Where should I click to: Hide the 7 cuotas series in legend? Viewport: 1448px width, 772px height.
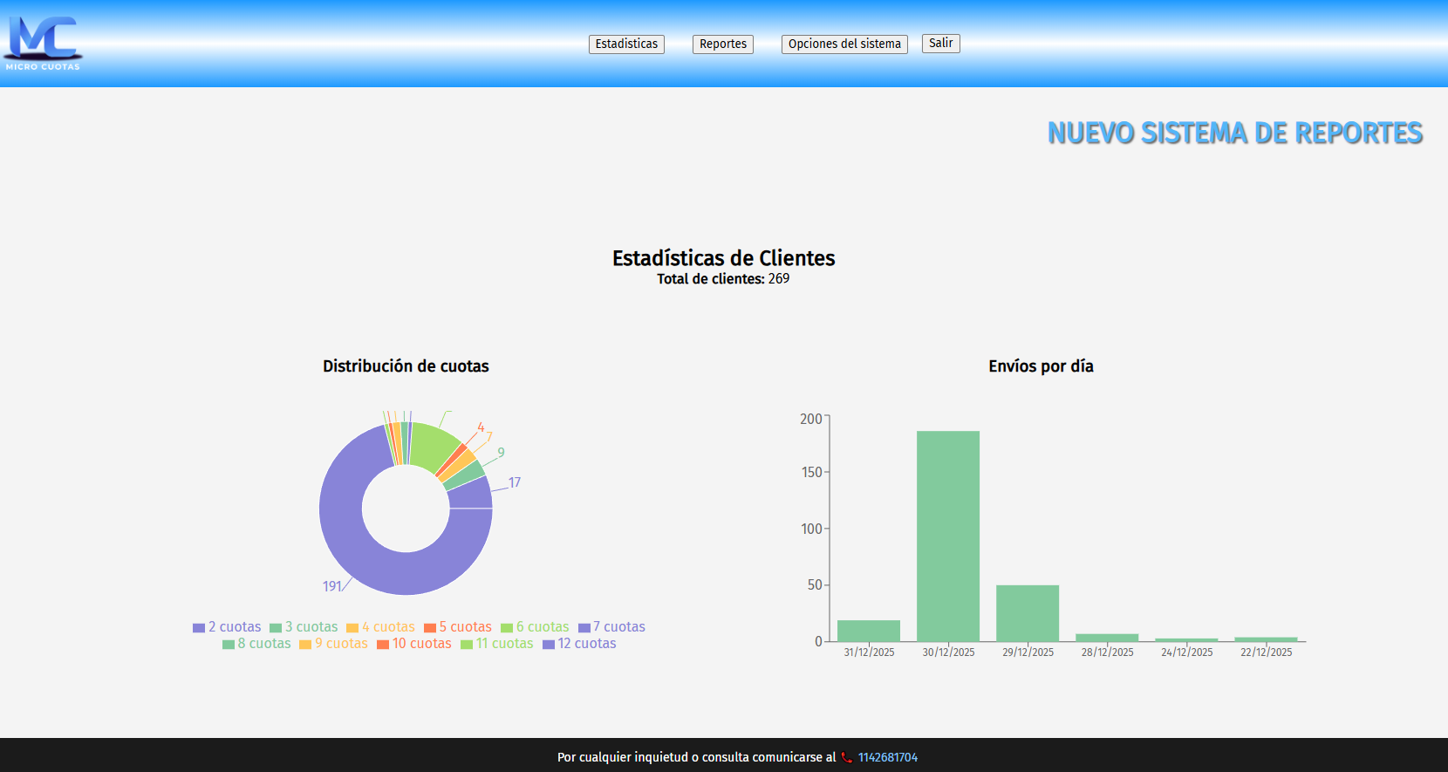611,627
